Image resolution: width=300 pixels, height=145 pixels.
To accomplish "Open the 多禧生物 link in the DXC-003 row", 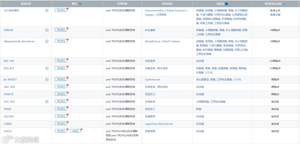I will tap(150, 102).
